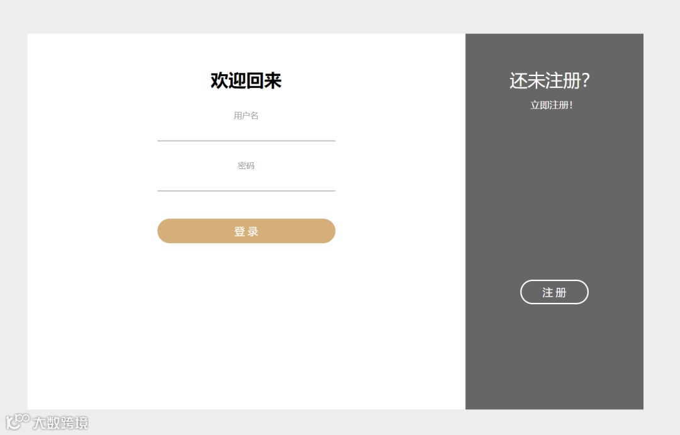Viewport: 680px width, 435px height.
Task: Select the 欢迎回来 heading
Action: coord(246,80)
